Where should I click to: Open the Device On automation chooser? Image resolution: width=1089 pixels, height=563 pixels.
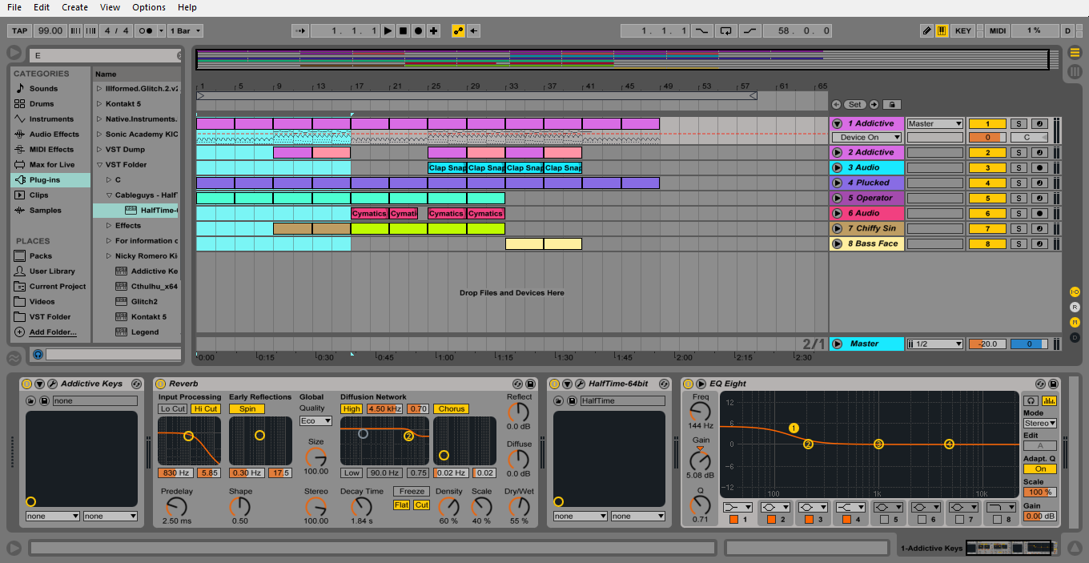866,137
